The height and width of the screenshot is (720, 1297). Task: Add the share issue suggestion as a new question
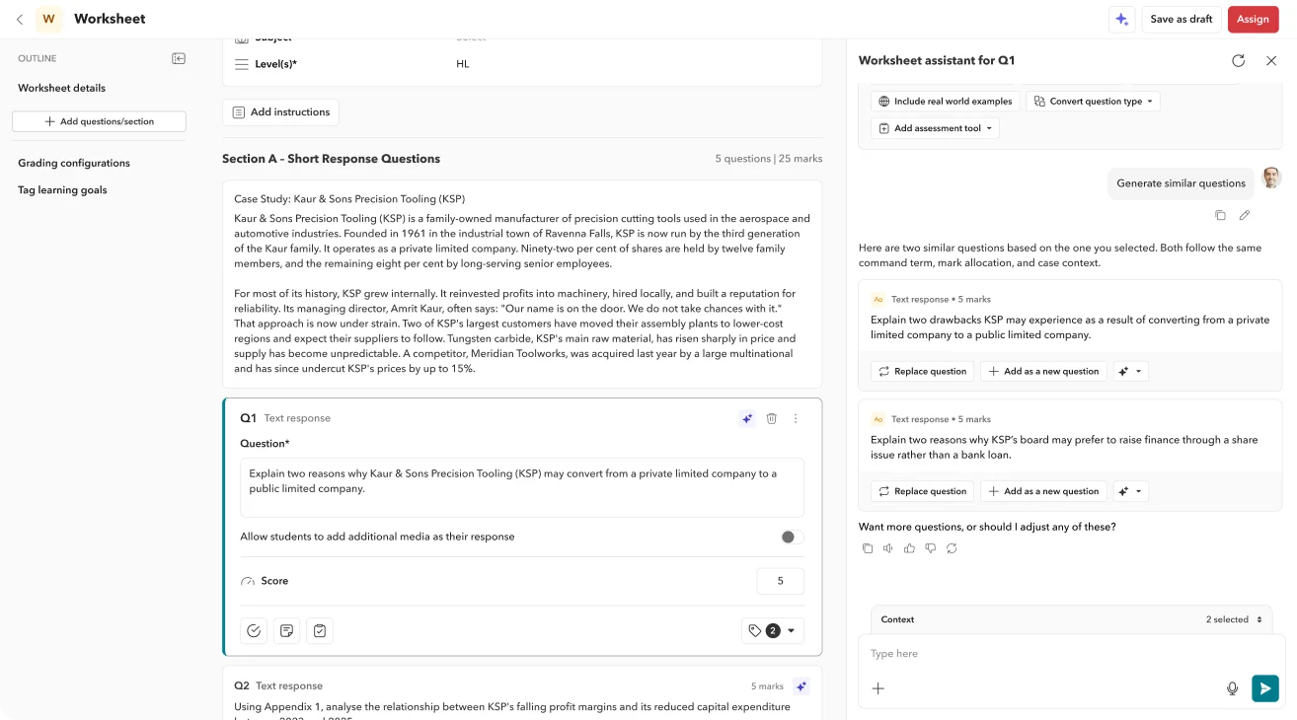1043,491
